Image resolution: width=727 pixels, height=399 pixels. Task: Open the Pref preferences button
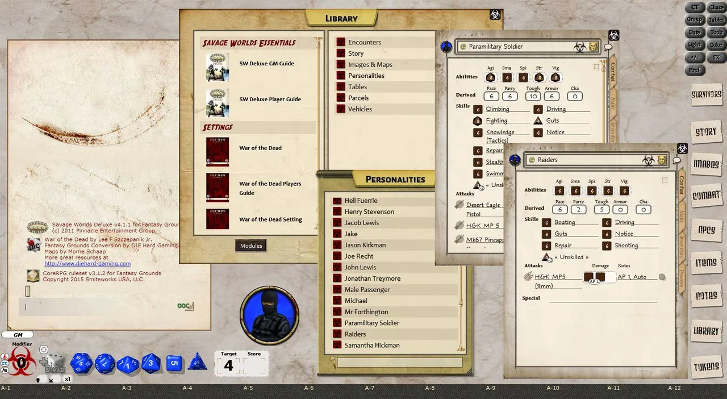pyautogui.click(x=695, y=70)
